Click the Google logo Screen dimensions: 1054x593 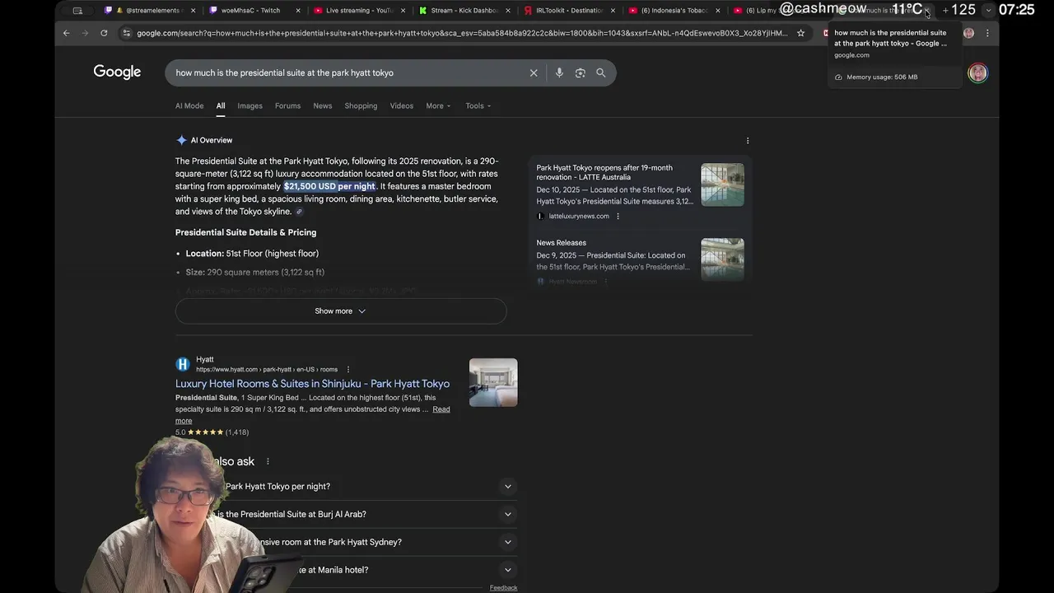[x=117, y=72]
